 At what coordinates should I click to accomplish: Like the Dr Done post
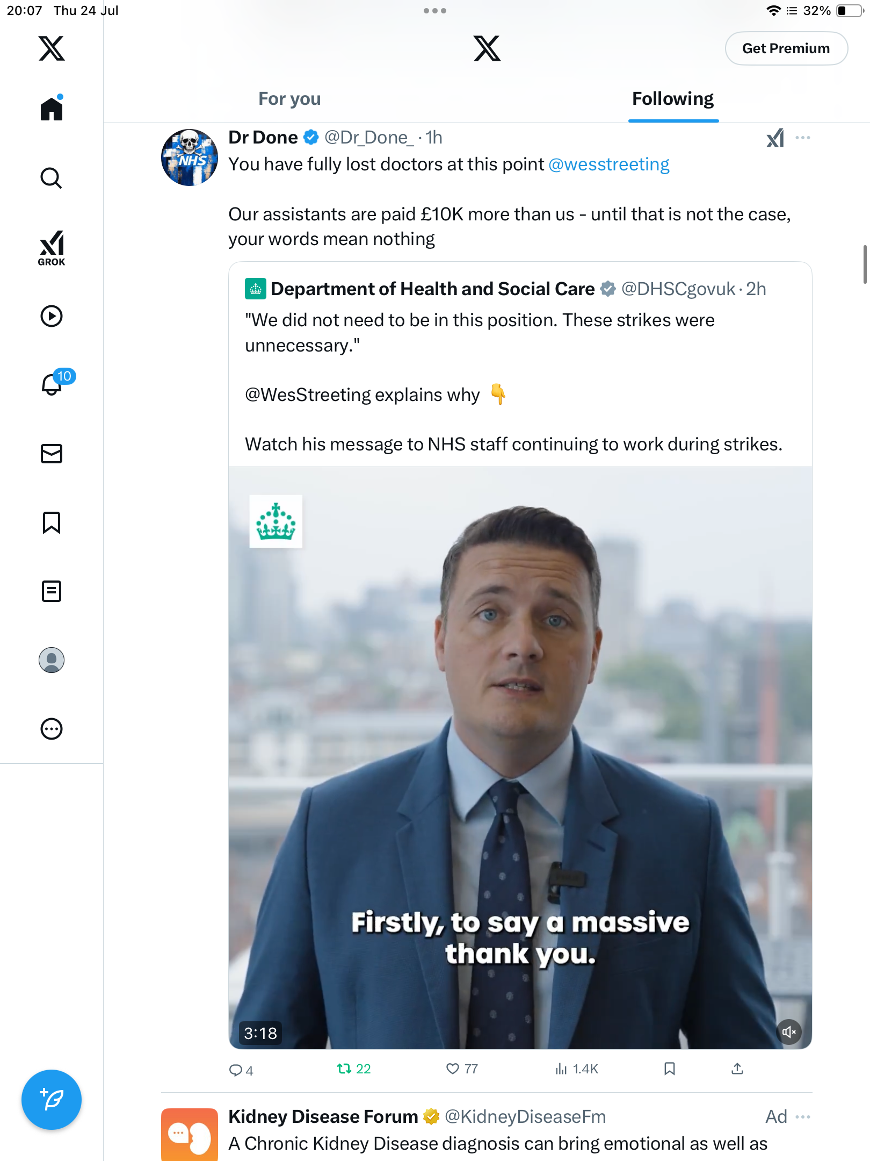[462, 1069]
